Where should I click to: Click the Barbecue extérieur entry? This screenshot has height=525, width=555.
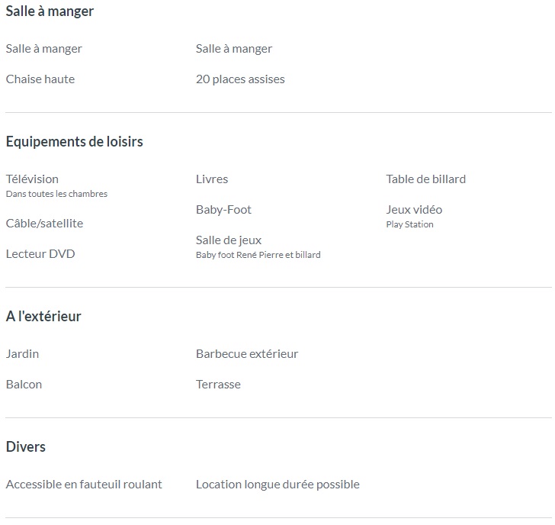pyautogui.click(x=247, y=353)
